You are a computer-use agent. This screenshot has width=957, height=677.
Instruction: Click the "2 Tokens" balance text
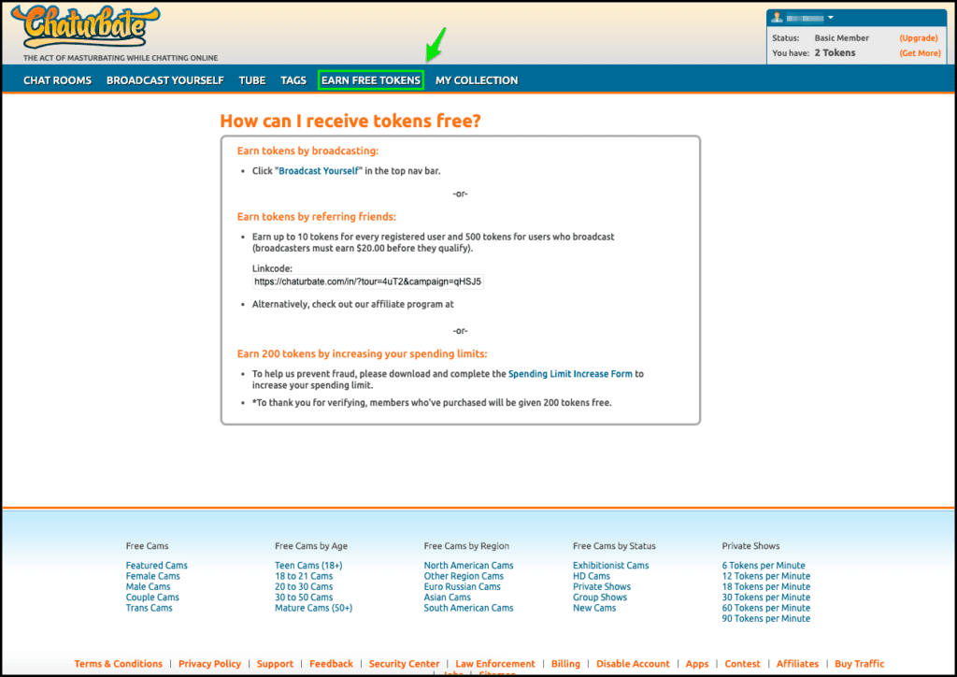[835, 53]
